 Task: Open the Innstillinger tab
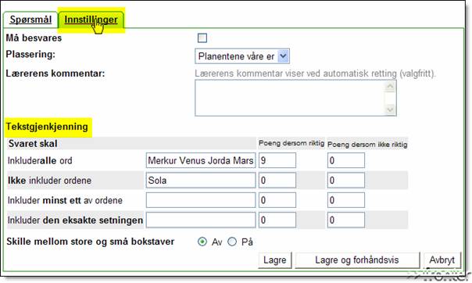[91, 20]
